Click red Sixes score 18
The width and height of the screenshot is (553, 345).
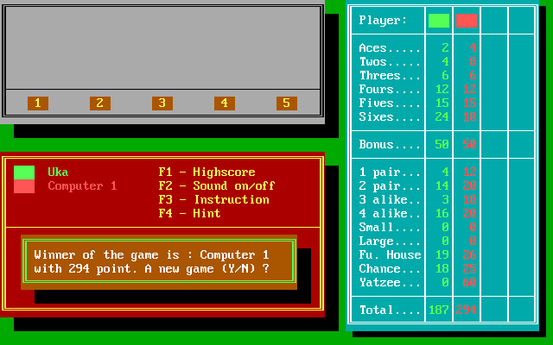[x=470, y=117]
